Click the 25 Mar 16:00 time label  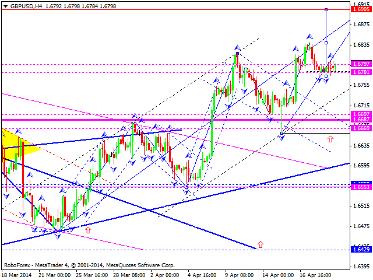[92, 275]
